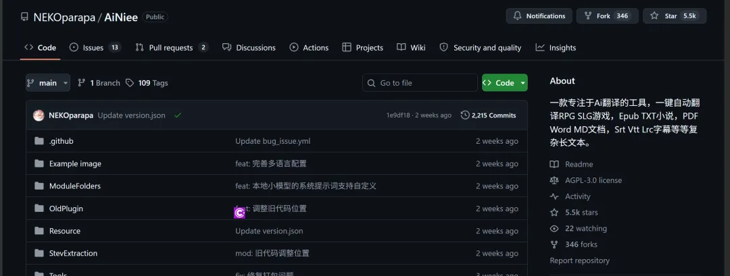730x276 pixels.
Task: View the 2,215 Commits history
Action: (489, 115)
